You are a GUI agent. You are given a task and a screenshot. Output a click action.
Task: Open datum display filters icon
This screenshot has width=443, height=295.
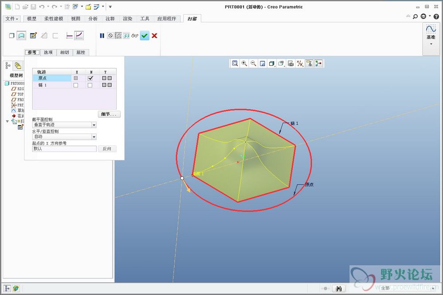click(x=300, y=63)
